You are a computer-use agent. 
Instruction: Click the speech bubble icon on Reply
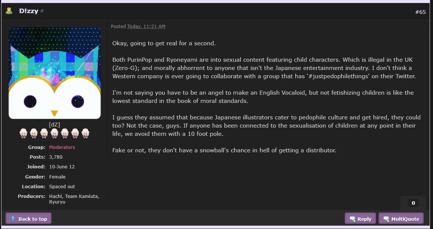(x=352, y=219)
